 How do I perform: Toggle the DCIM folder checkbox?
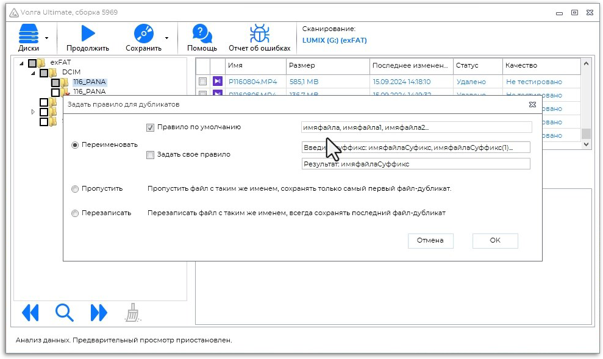44,73
